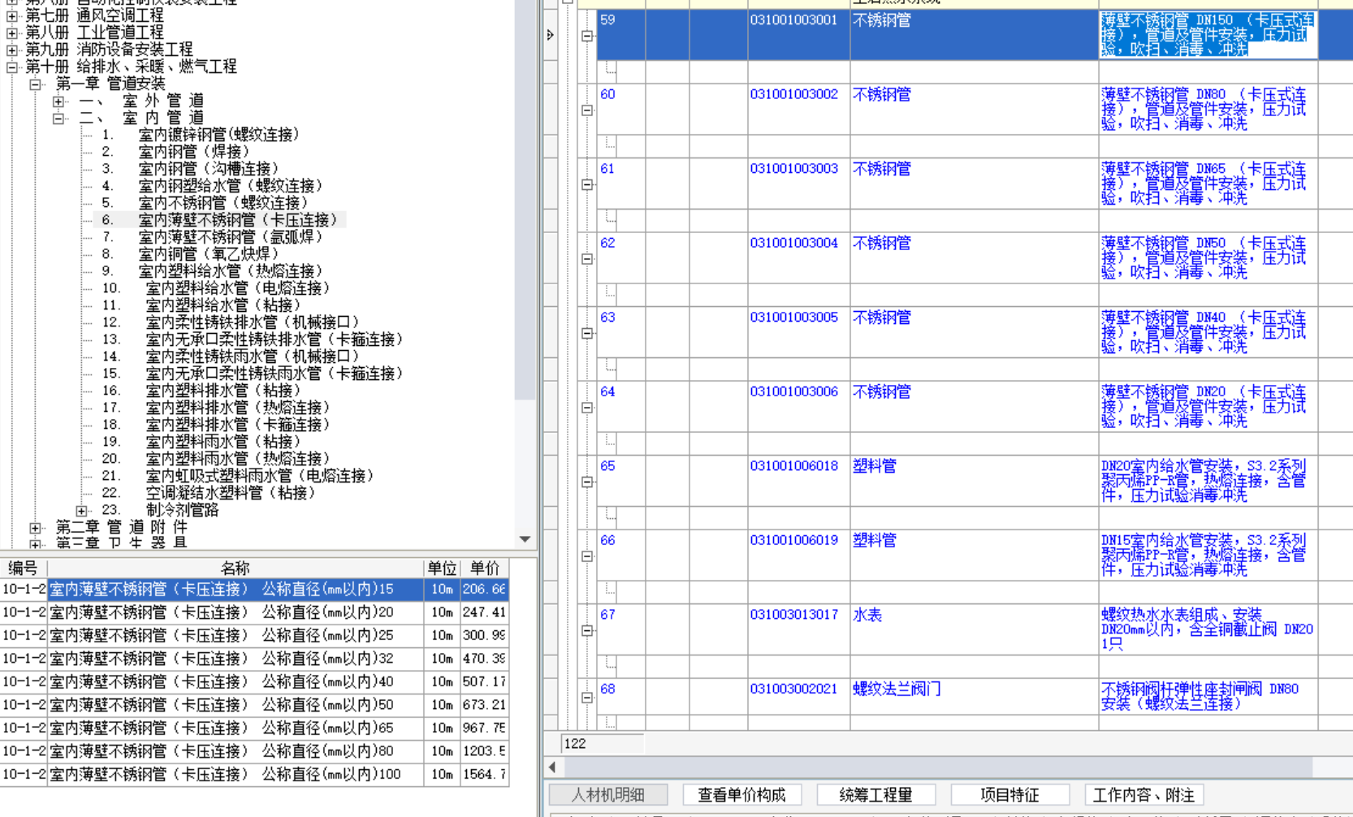1353x817 pixels.
Task: Collapse row 68 with its minus box
Action: (587, 698)
